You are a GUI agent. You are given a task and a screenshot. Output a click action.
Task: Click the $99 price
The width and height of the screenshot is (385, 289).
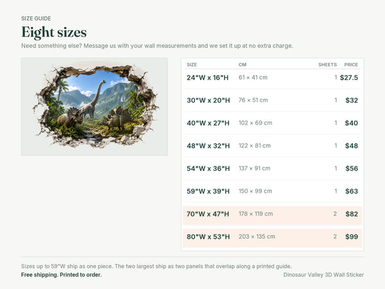coord(352,236)
